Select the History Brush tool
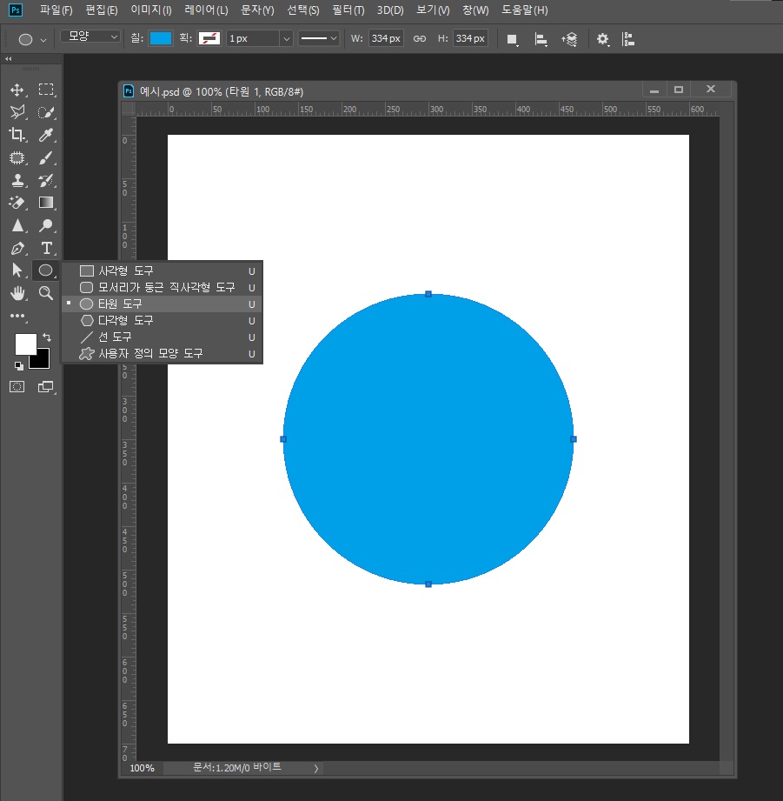This screenshot has height=801, width=783. pyautogui.click(x=46, y=180)
